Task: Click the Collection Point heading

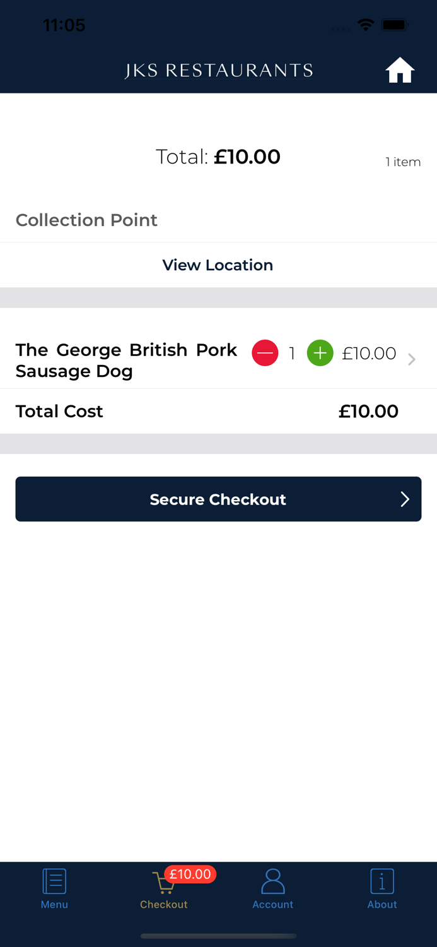Action: [86, 220]
